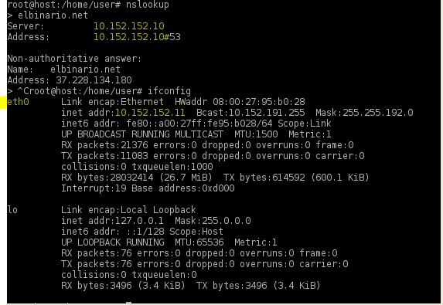This screenshot has height=305, width=443.
Task: Click the Base address:0xd000 text
Action: click(x=183, y=188)
